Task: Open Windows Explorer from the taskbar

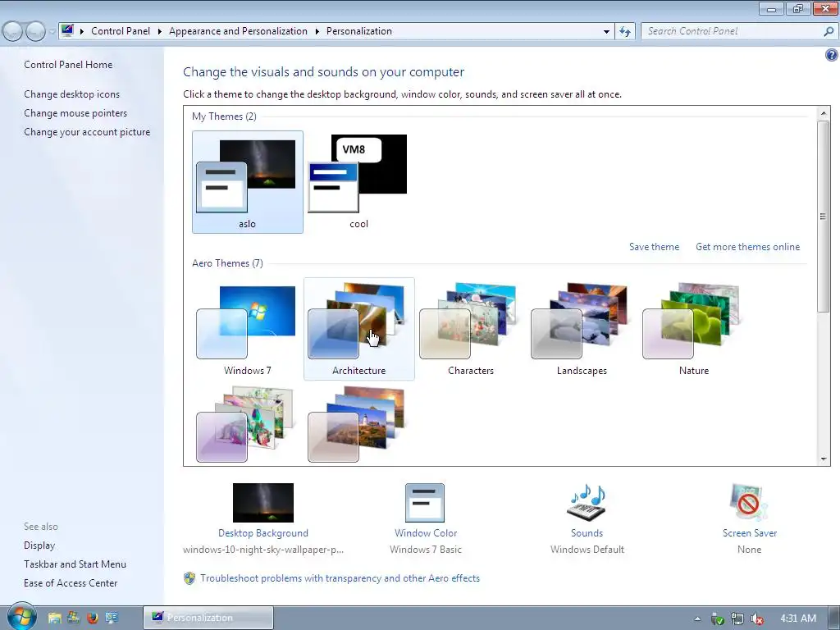Action: click(54, 619)
